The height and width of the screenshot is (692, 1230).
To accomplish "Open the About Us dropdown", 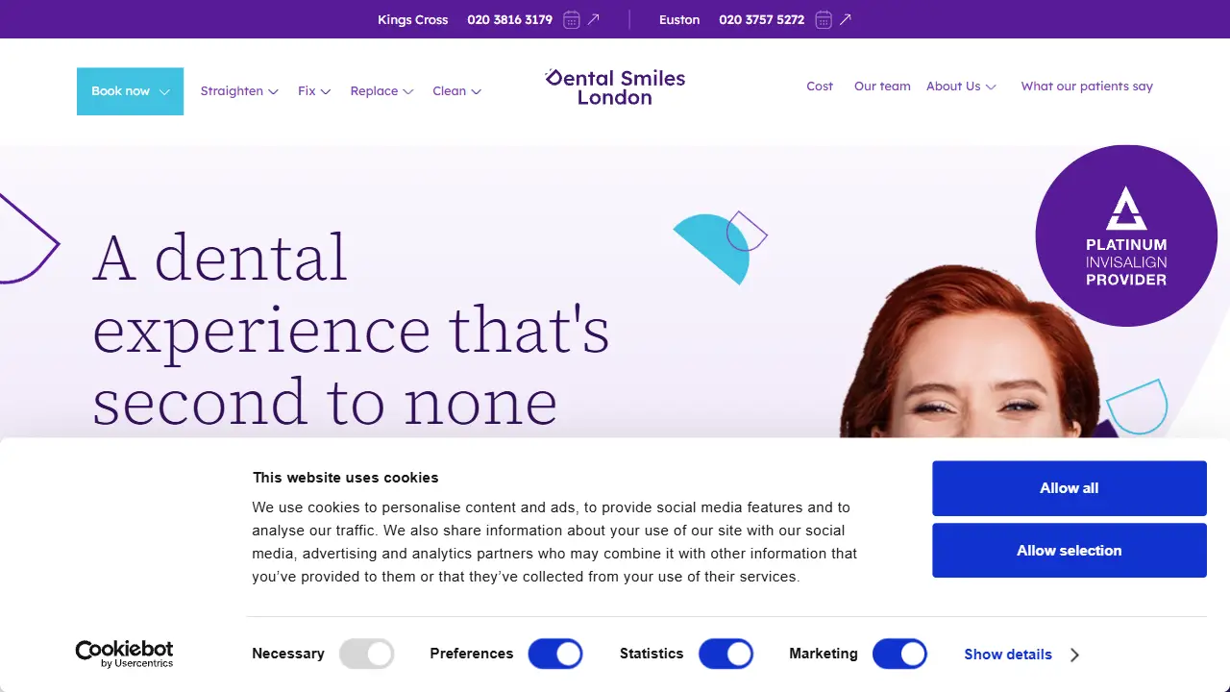I will [961, 86].
